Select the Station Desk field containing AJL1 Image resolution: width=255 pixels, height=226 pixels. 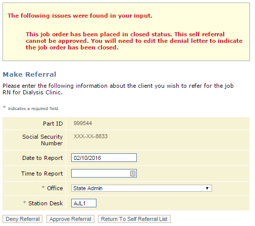[x=84, y=203]
